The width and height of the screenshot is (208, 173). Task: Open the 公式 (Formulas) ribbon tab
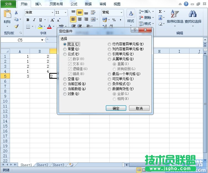coord(74,4)
